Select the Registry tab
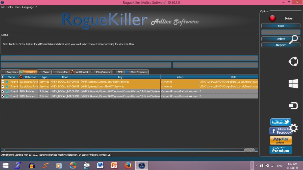This screenshot has width=303, height=170. pyautogui.click(x=28, y=72)
